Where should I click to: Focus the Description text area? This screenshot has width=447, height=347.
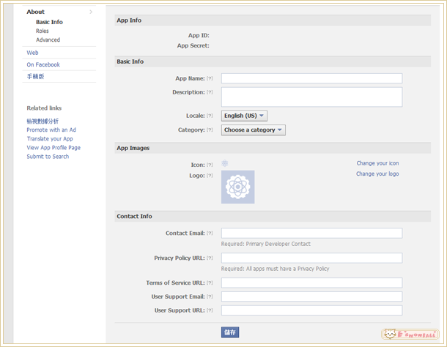click(312, 97)
